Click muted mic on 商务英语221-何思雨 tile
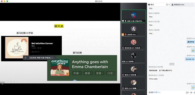The width and height of the screenshot is (195, 95). pos(123,48)
